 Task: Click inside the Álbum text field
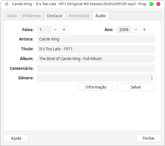96,59
